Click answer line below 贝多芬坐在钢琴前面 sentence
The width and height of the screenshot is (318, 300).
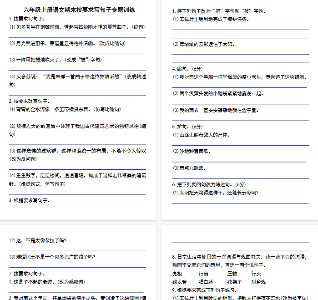[x=77, y=37]
